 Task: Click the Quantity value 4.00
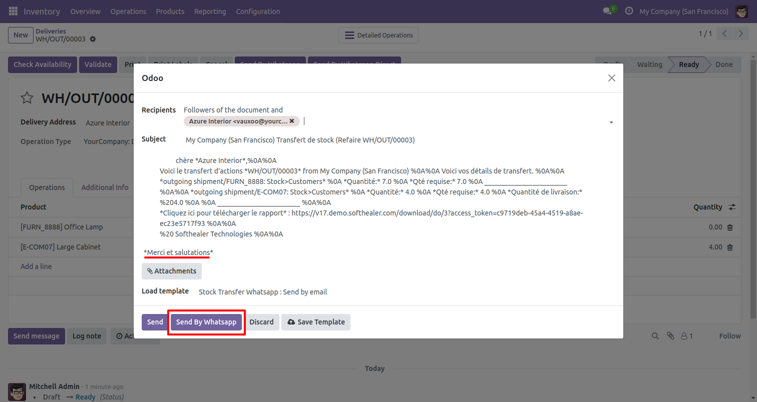point(715,247)
